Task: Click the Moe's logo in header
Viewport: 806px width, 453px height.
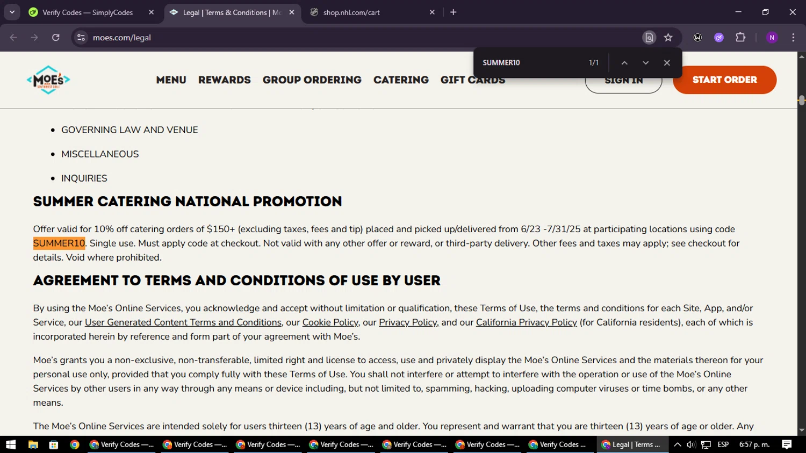Action: pyautogui.click(x=48, y=80)
